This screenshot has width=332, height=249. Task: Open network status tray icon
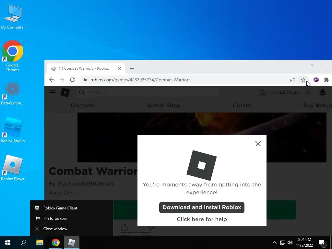(x=282, y=243)
